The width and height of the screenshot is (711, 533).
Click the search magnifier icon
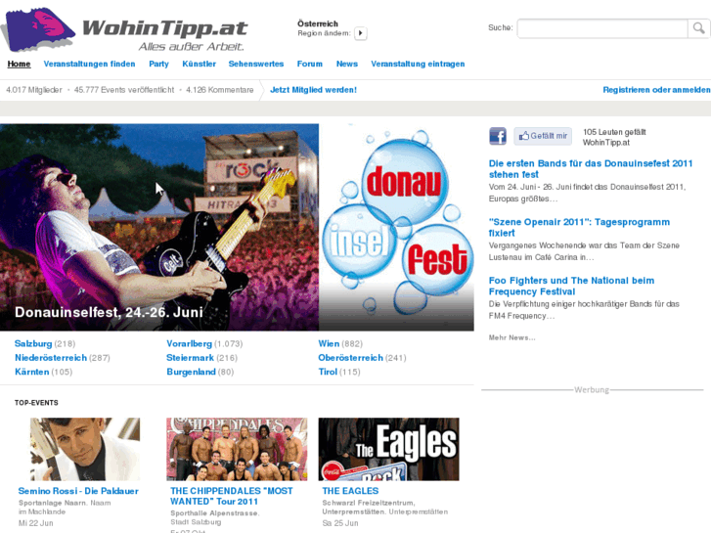pyautogui.click(x=698, y=28)
